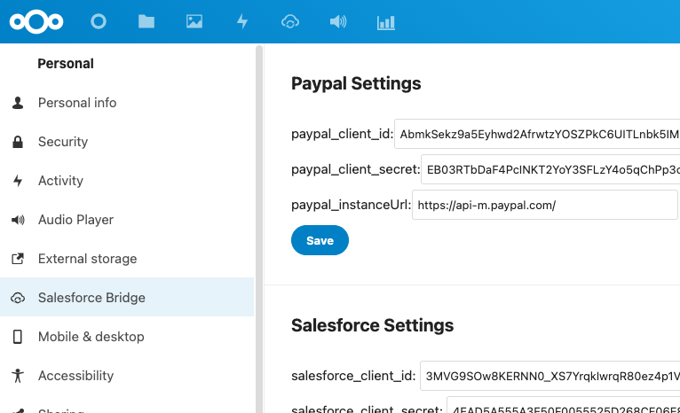
Task: Click the Salesforce Settings heading
Action: pyautogui.click(x=372, y=325)
